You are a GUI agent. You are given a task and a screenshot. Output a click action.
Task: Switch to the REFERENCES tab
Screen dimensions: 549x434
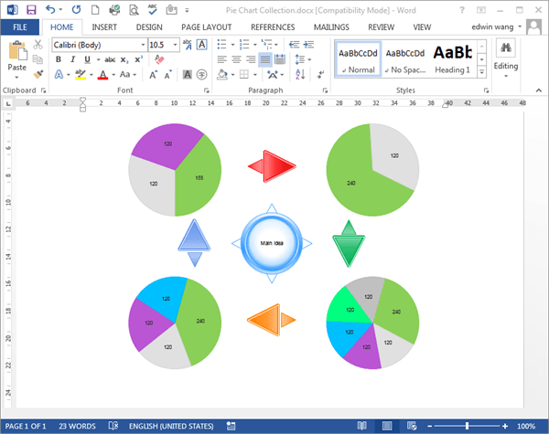point(273,26)
